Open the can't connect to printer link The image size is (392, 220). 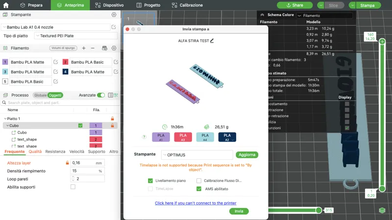[196, 203]
